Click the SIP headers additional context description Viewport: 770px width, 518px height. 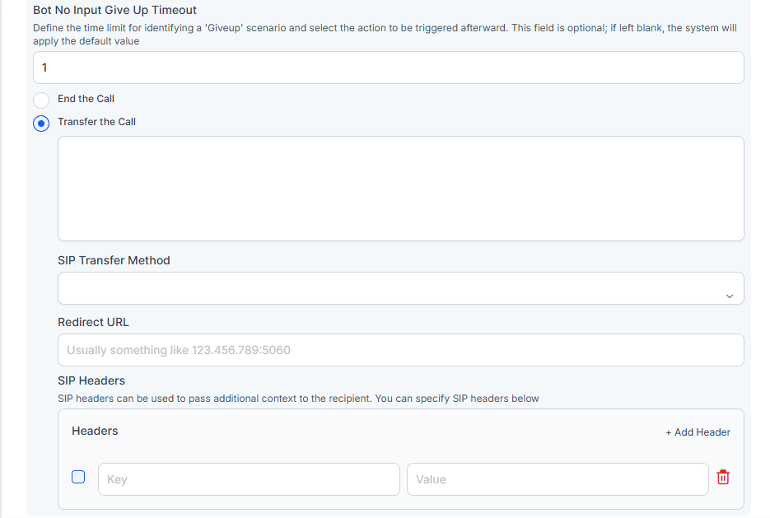click(x=298, y=399)
